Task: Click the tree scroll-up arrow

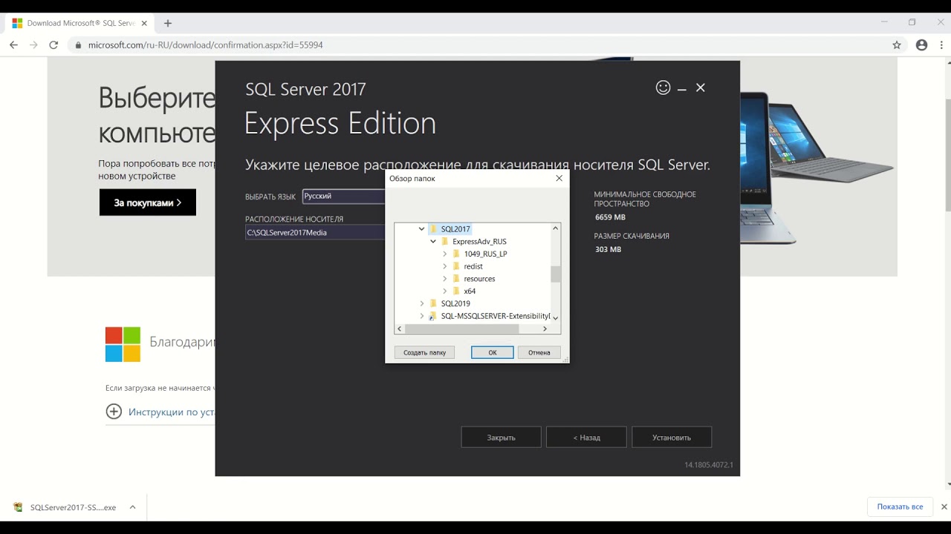Action: [555, 228]
